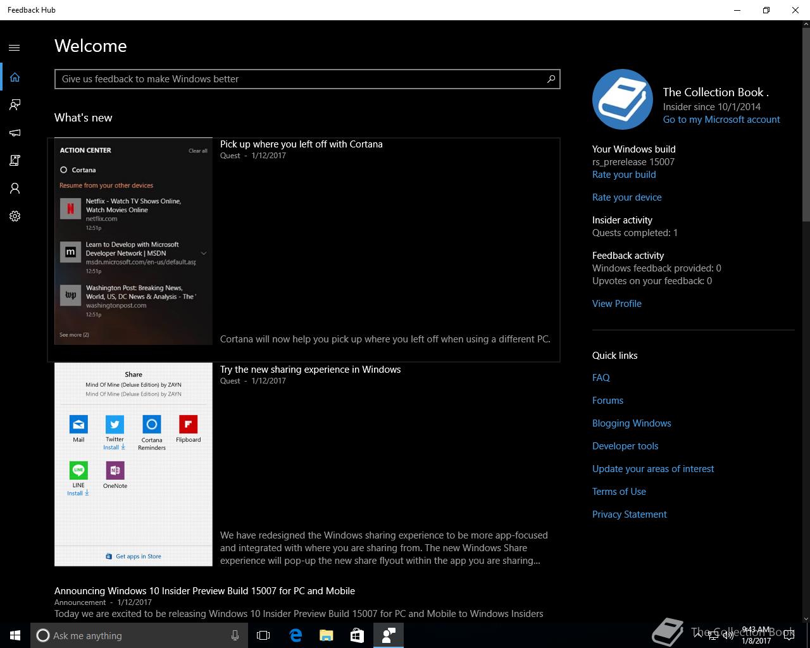Open Task View on the taskbar
The width and height of the screenshot is (810, 648).
point(263,635)
